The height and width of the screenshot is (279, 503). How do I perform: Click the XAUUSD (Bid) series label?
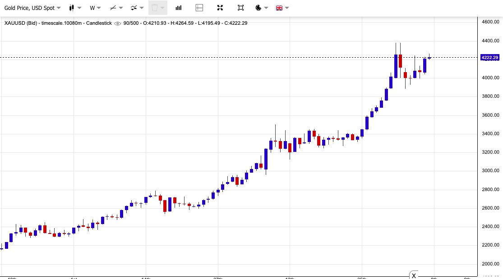[21, 23]
